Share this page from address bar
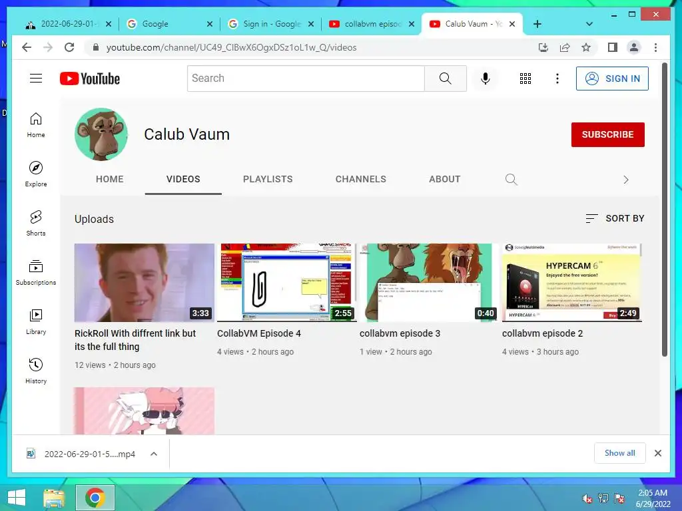 tap(565, 47)
